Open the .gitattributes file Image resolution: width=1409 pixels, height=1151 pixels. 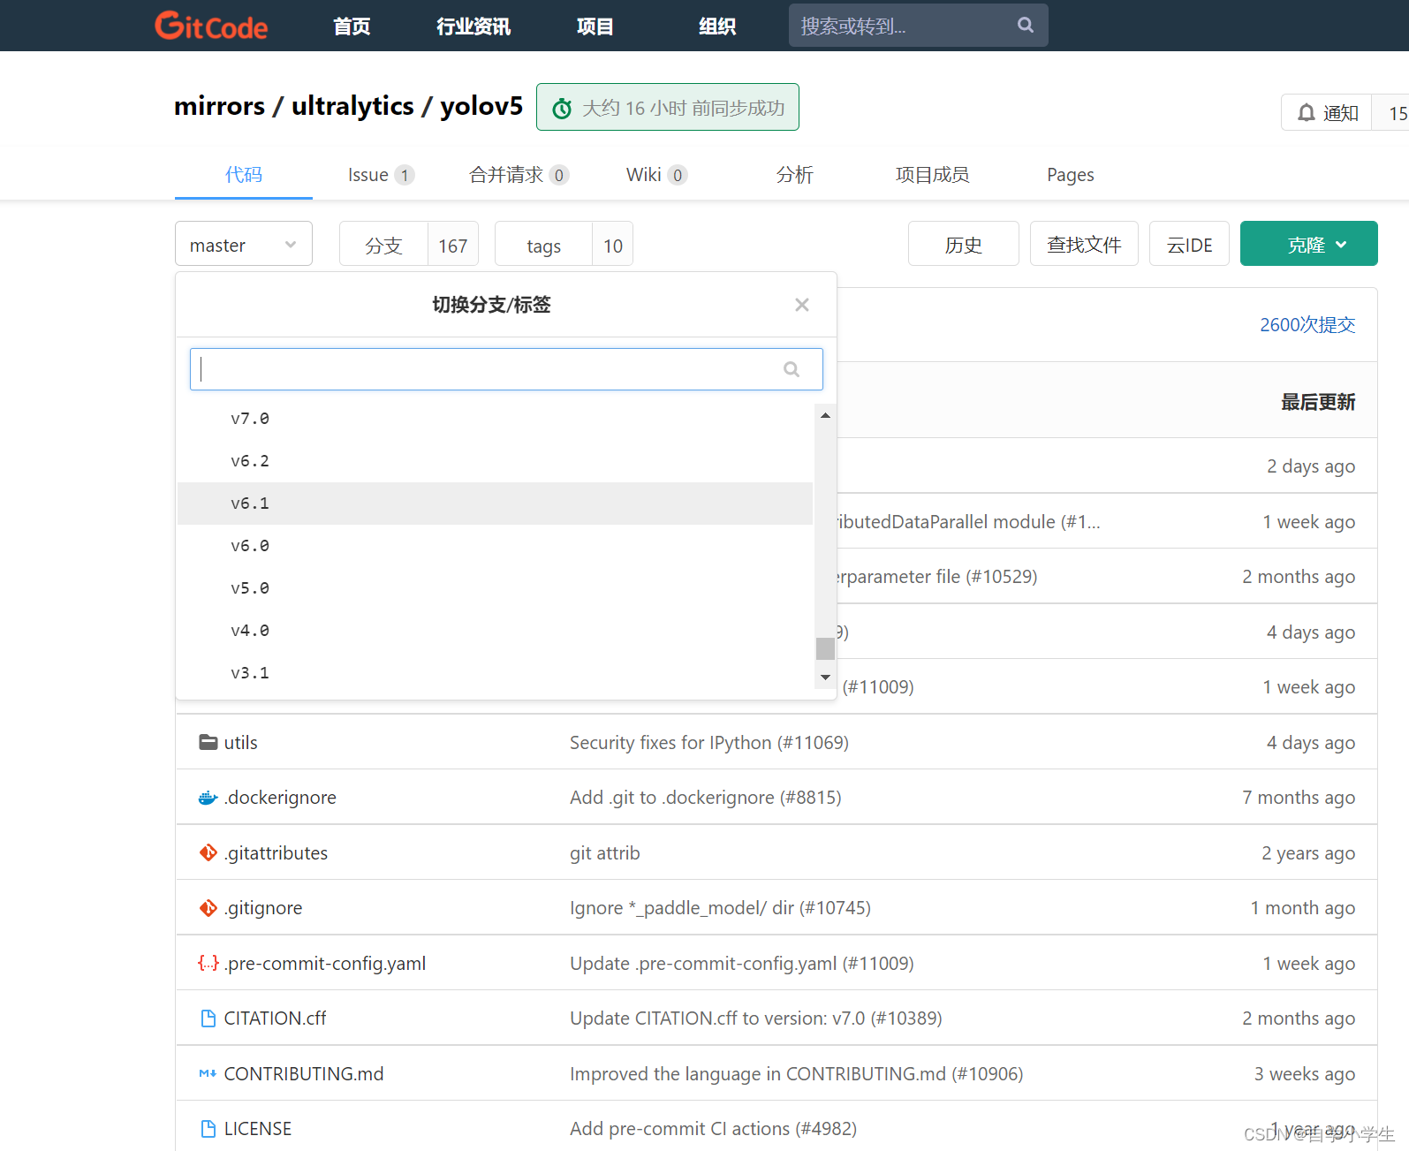[276, 853]
